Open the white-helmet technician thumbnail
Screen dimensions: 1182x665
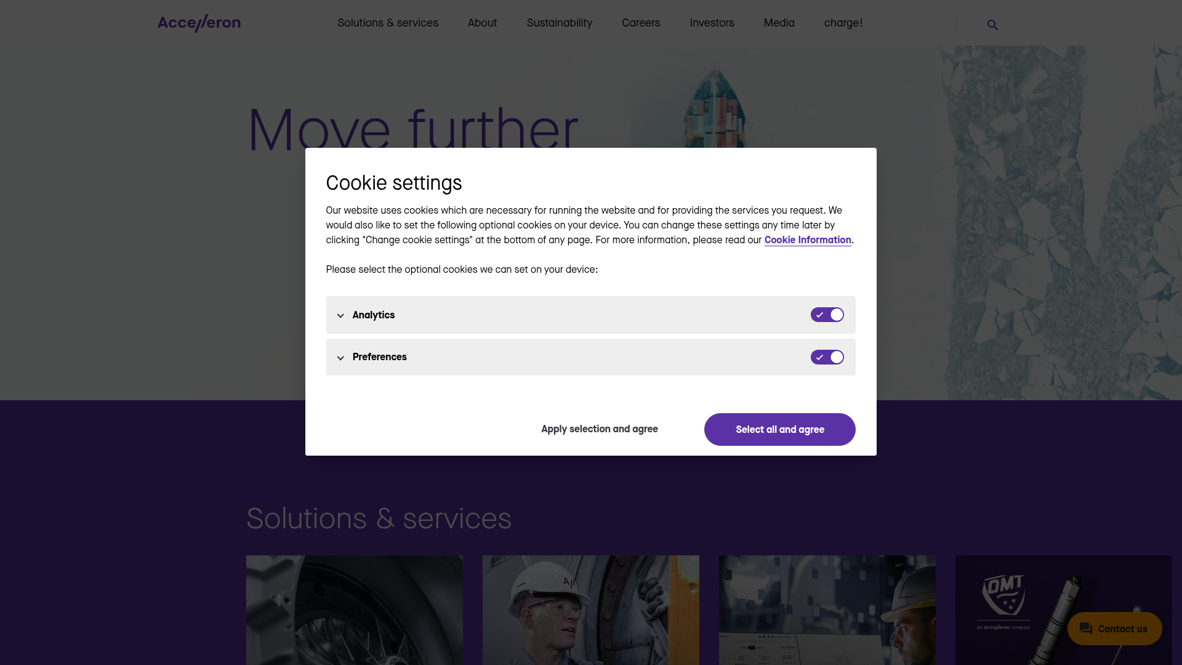coord(591,610)
